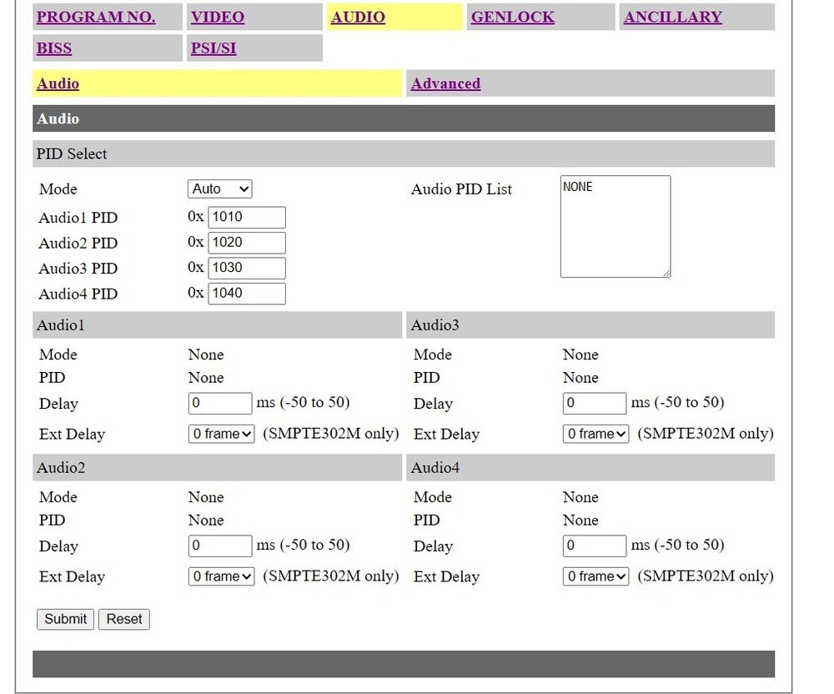The image size is (834, 694).
Task: Open the Audio1 Ext Delay dropdown
Action: (x=221, y=434)
